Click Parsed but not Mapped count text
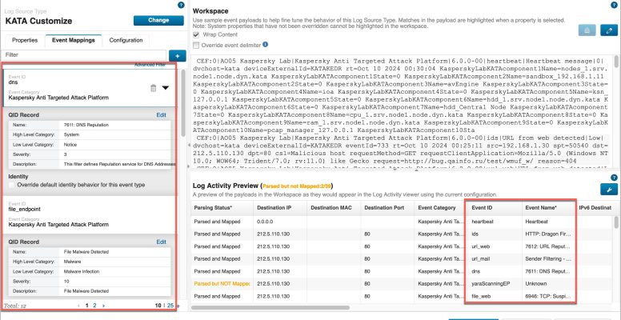Image resolution: width=621 pixels, height=320 pixels. (297, 186)
